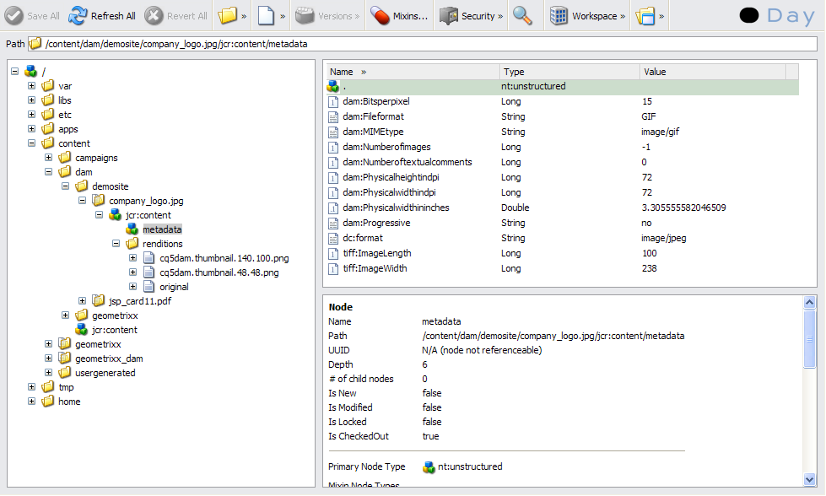
Task: Click the Type column header
Action: 570,72
